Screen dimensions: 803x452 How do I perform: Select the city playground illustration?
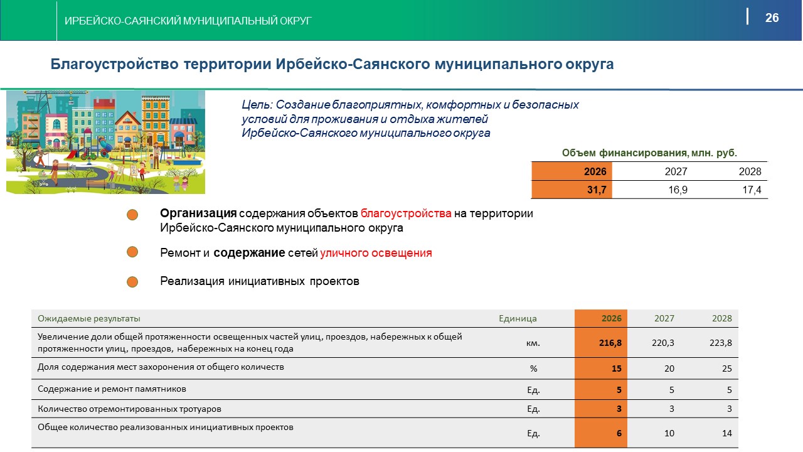105,142
